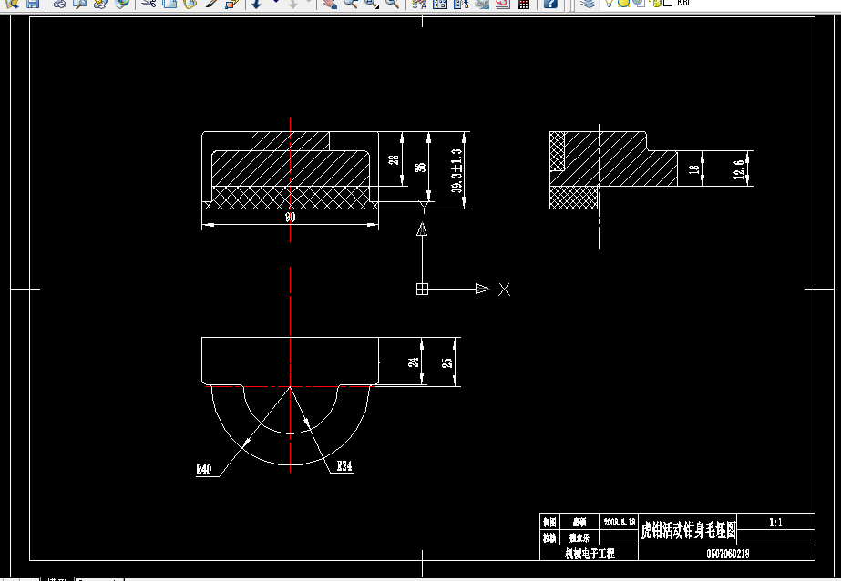841x581 pixels.
Task: Click the Cut (scissors) icon
Action: pyautogui.click(x=149, y=4)
